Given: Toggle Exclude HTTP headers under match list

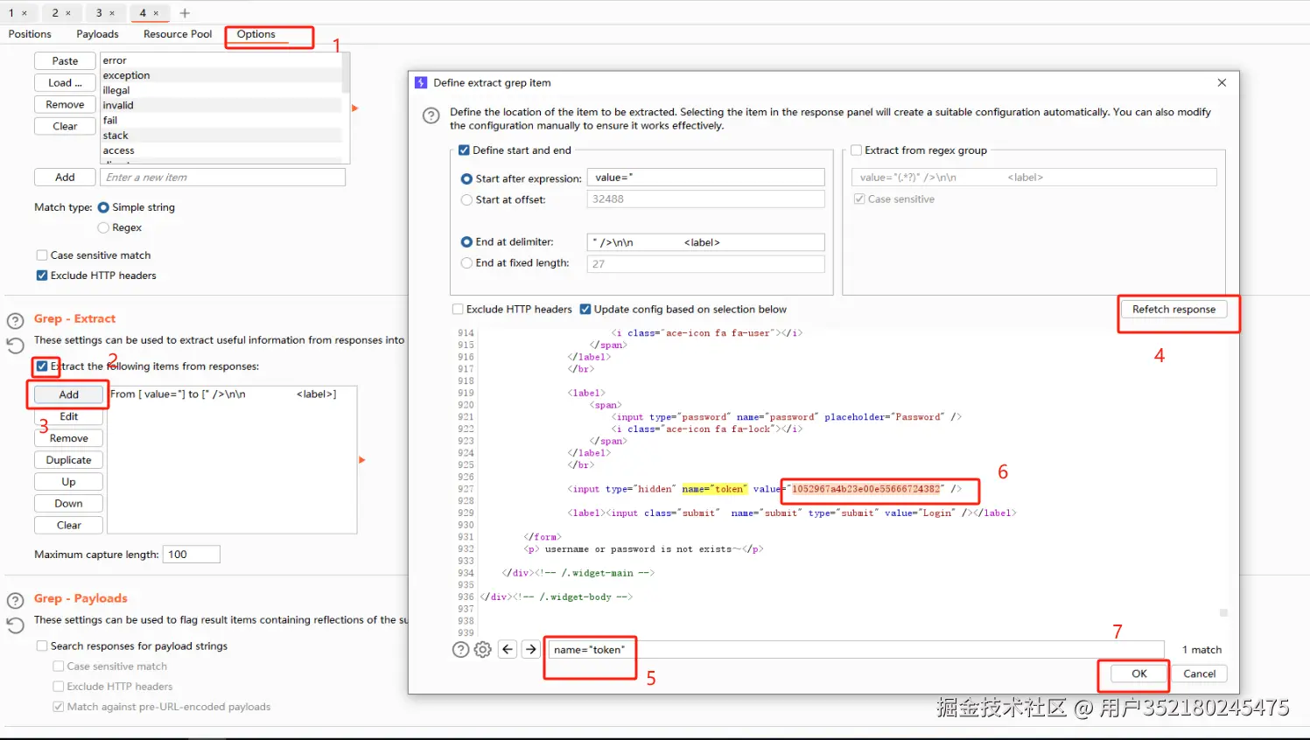Looking at the screenshot, I should (42, 276).
